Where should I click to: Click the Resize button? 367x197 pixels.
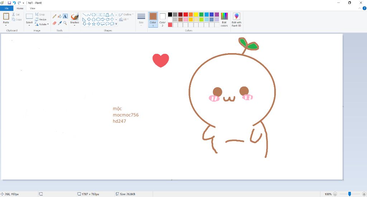point(40,19)
